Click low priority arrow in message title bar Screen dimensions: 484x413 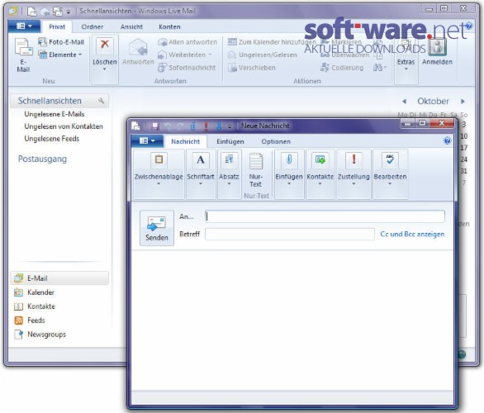coord(219,126)
